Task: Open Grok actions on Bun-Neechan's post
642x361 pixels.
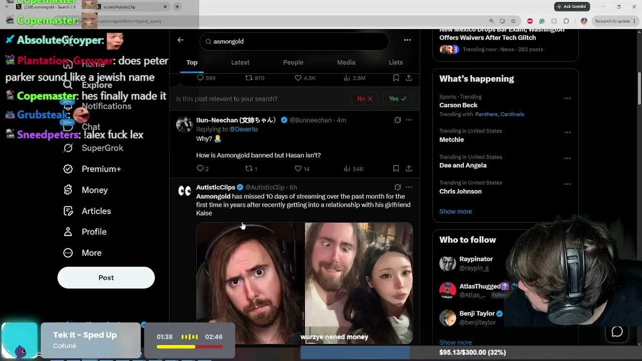Action: [x=398, y=120]
